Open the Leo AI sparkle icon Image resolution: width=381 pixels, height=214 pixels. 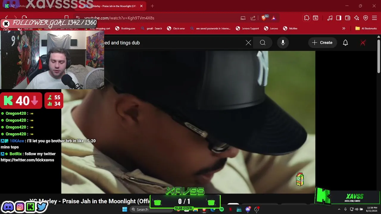pos(357,18)
